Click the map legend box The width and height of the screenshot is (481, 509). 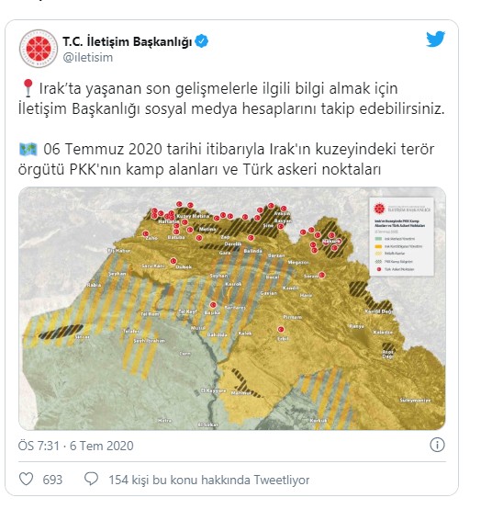pyautogui.click(x=402, y=237)
